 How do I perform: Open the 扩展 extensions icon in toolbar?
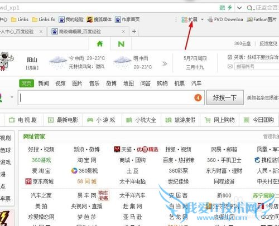click(189, 19)
